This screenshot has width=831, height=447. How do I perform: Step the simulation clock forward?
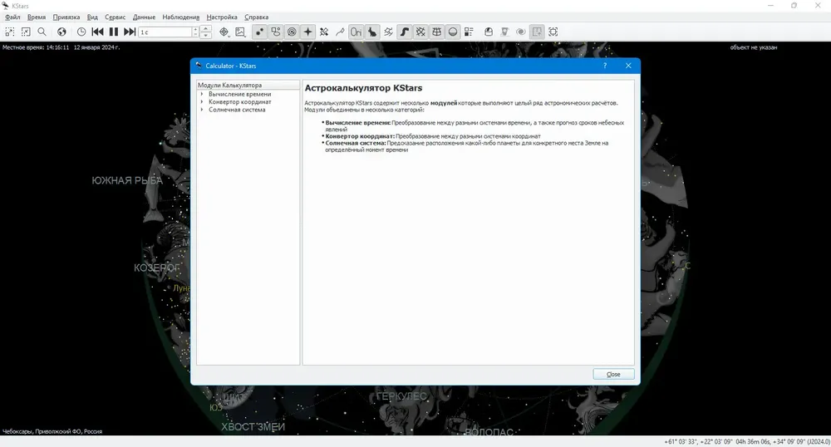coord(130,32)
